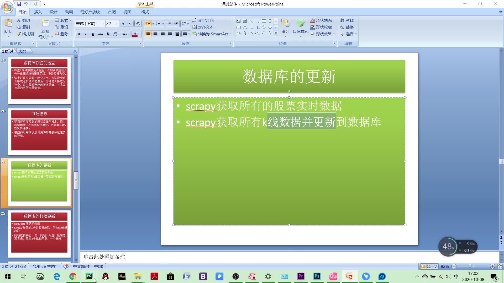504x283 pixels.
Task: Click the Office button orb
Action: [x=7, y=7]
